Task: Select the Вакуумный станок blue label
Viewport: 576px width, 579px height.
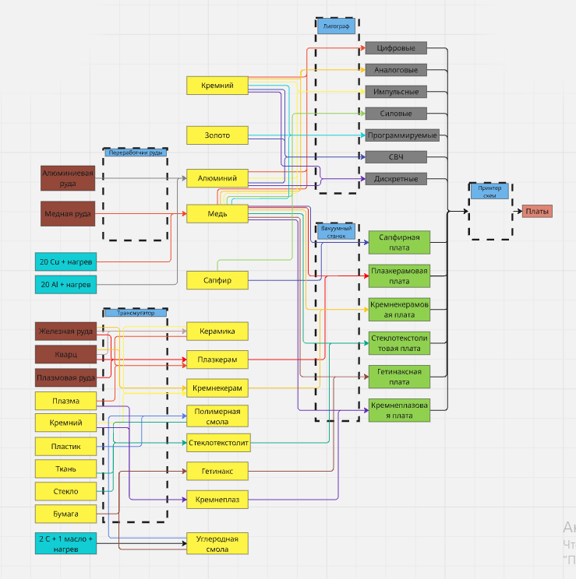Action: (x=336, y=232)
